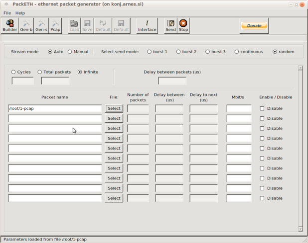This screenshot has width=308, height=243.
Task: Send the packets via Send icon
Action: click(170, 26)
